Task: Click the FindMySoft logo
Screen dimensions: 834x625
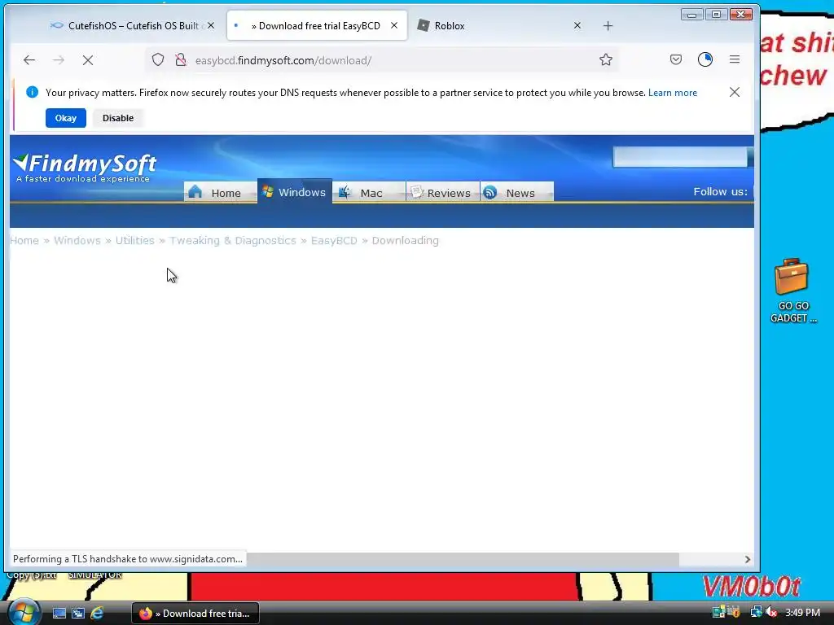Action: (x=85, y=168)
